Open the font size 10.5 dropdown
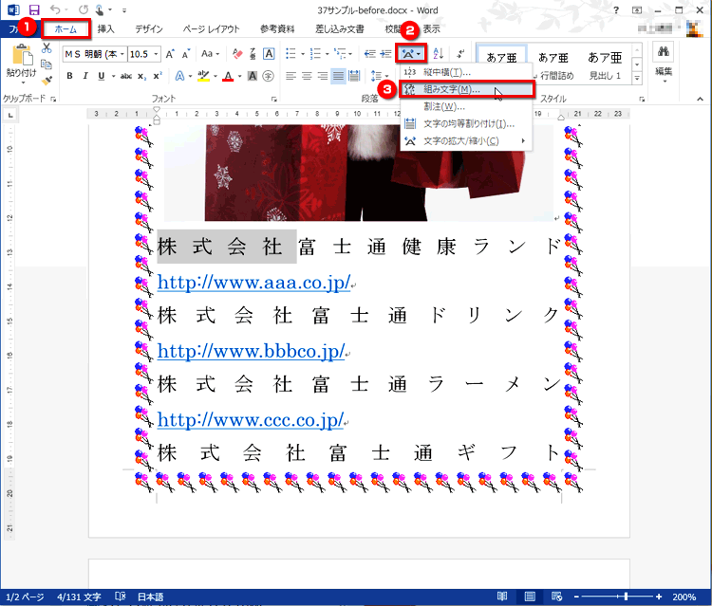The image size is (712, 606). point(156,54)
